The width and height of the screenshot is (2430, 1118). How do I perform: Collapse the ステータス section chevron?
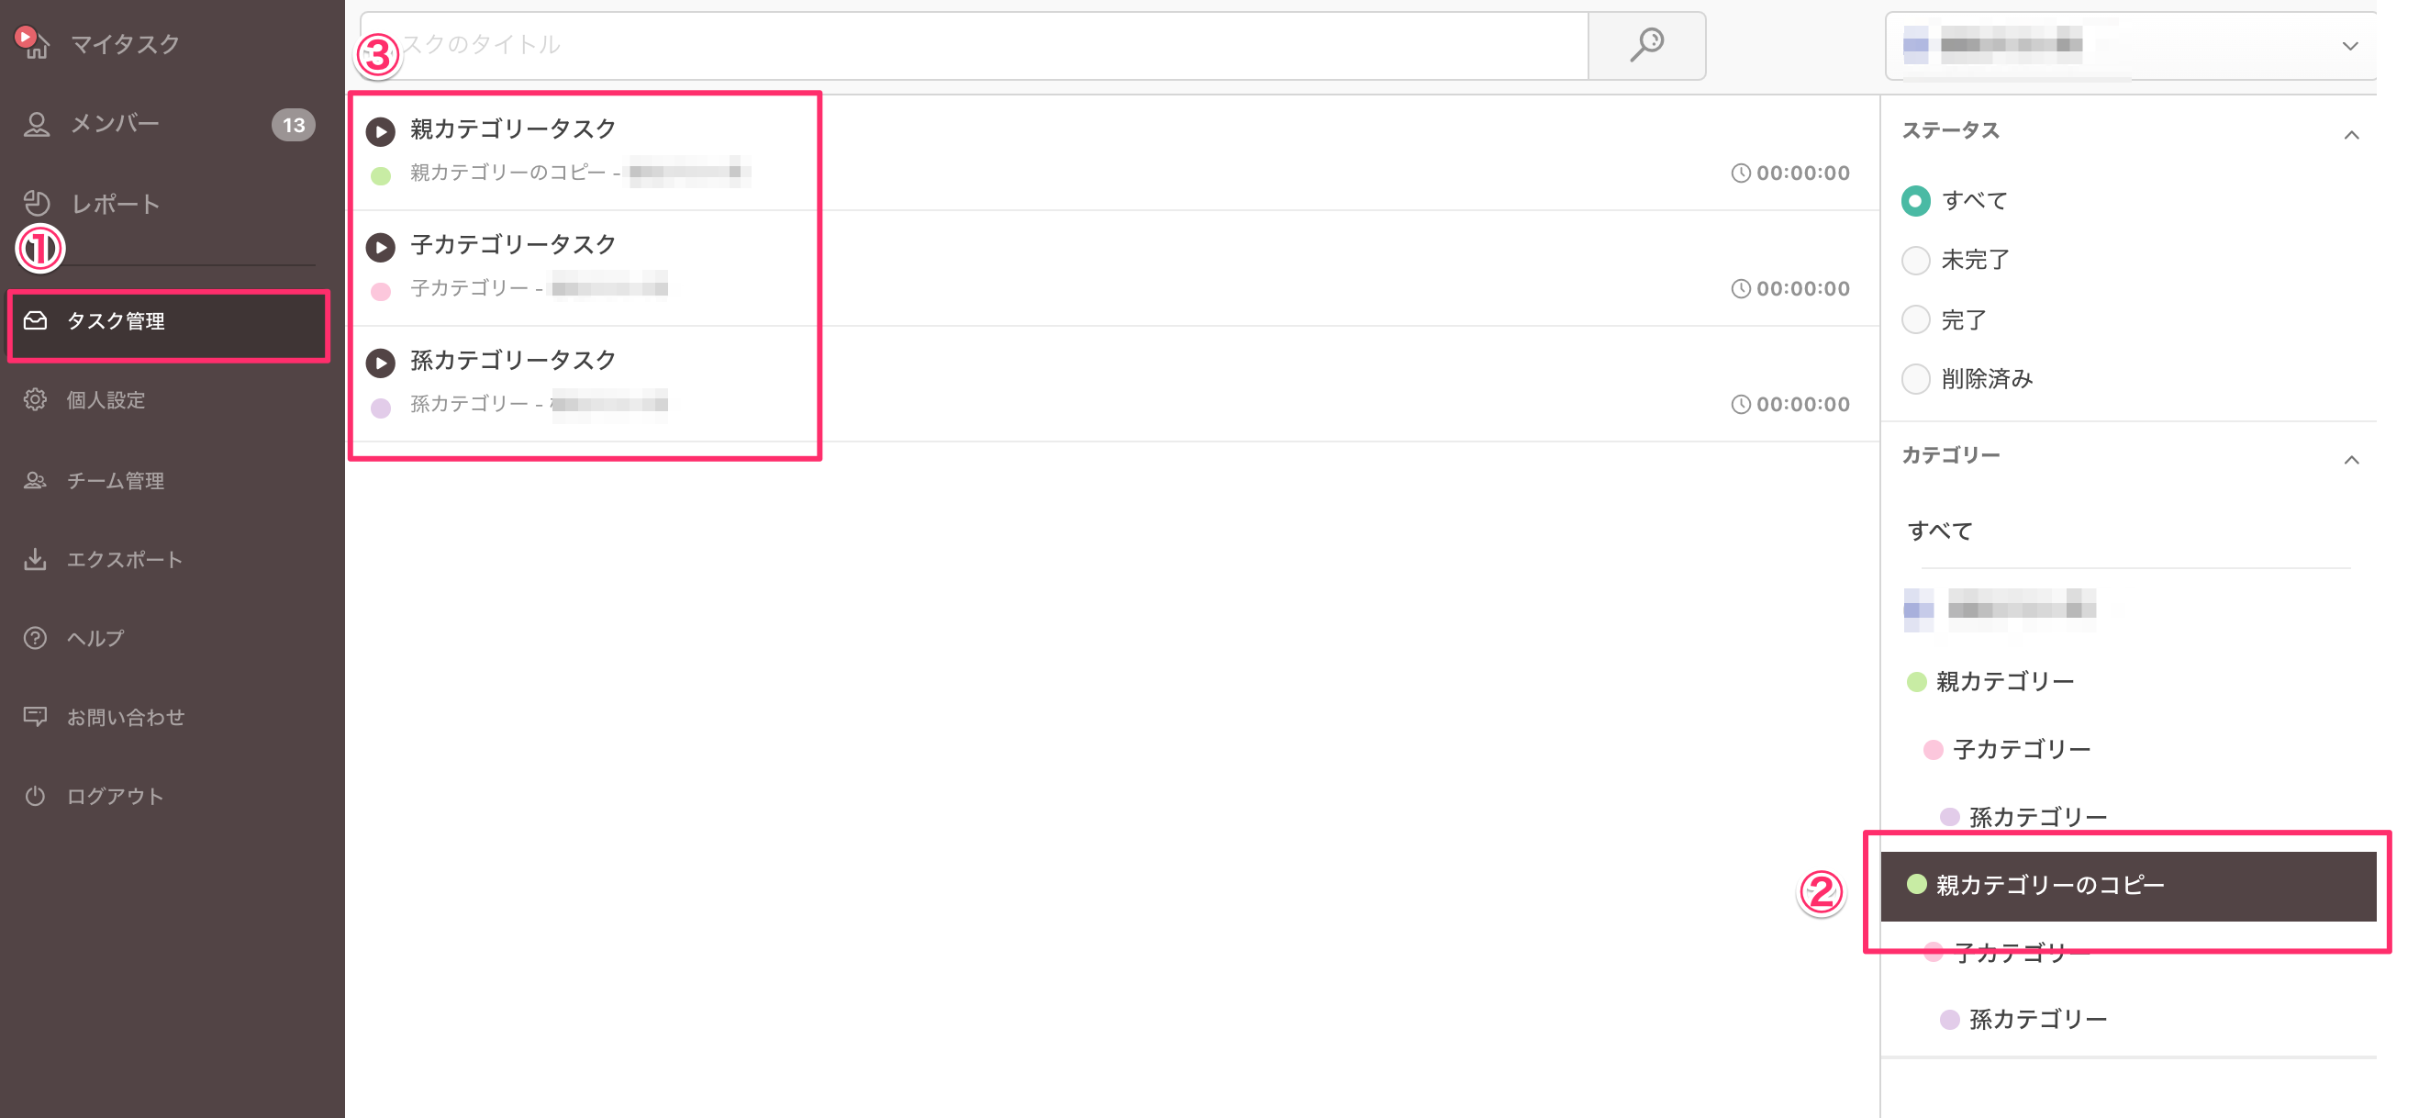[2351, 135]
